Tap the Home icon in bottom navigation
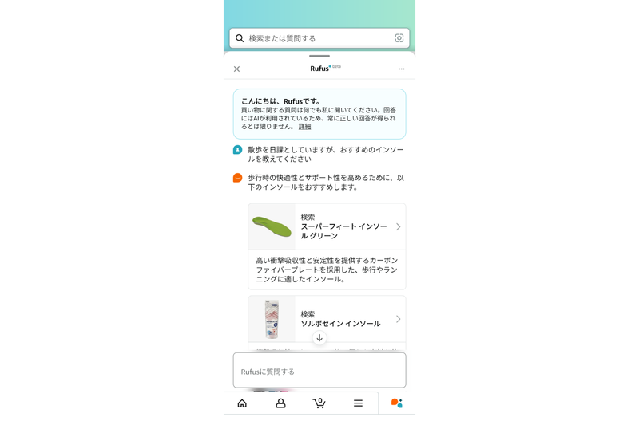Image resolution: width=639 pixels, height=425 pixels. pyautogui.click(x=242, y=403)
